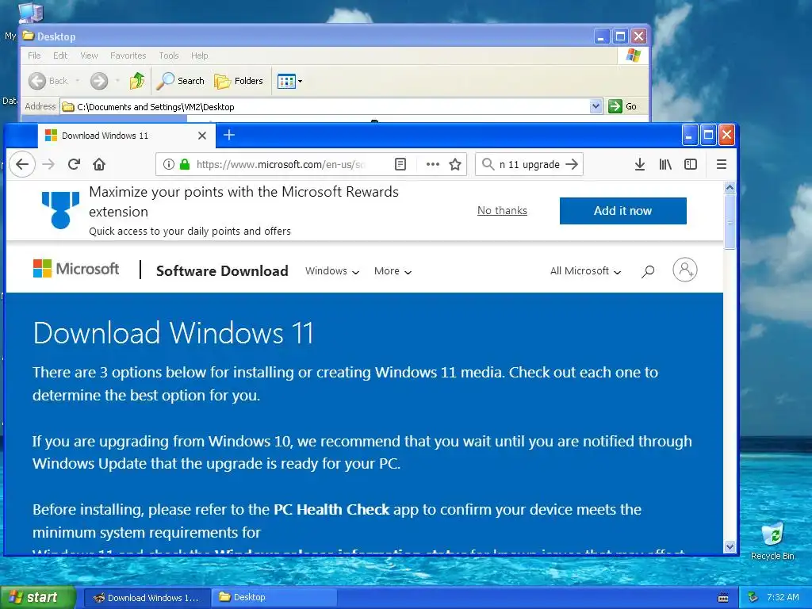This screenshot has height=609, width=812.
Task: Open the Firefox hamburger menu
Action: 722,165
